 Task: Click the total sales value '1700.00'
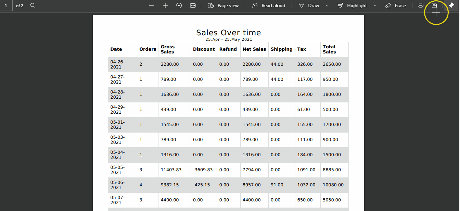tap(332, 125)
